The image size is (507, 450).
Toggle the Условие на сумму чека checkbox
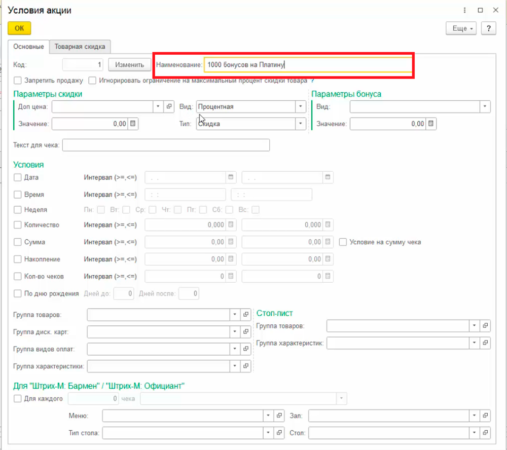tap(343, 242)
